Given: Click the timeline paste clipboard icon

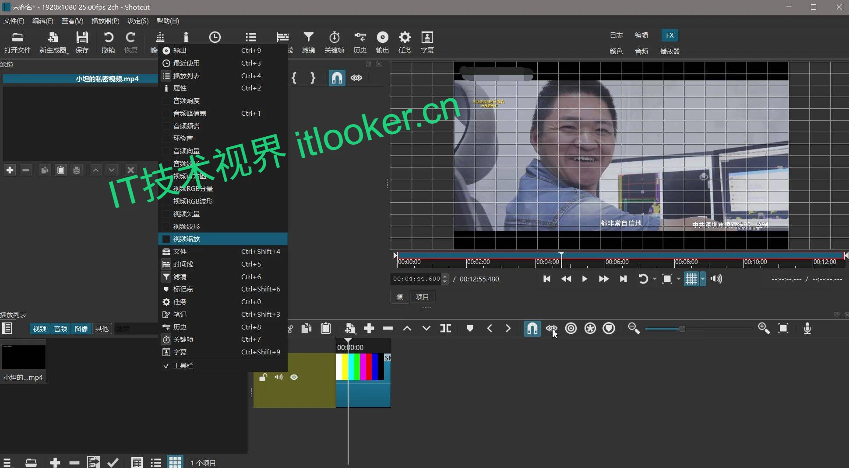Looking at the screenshot, I should pyautogui.click(x=325, y=329).
